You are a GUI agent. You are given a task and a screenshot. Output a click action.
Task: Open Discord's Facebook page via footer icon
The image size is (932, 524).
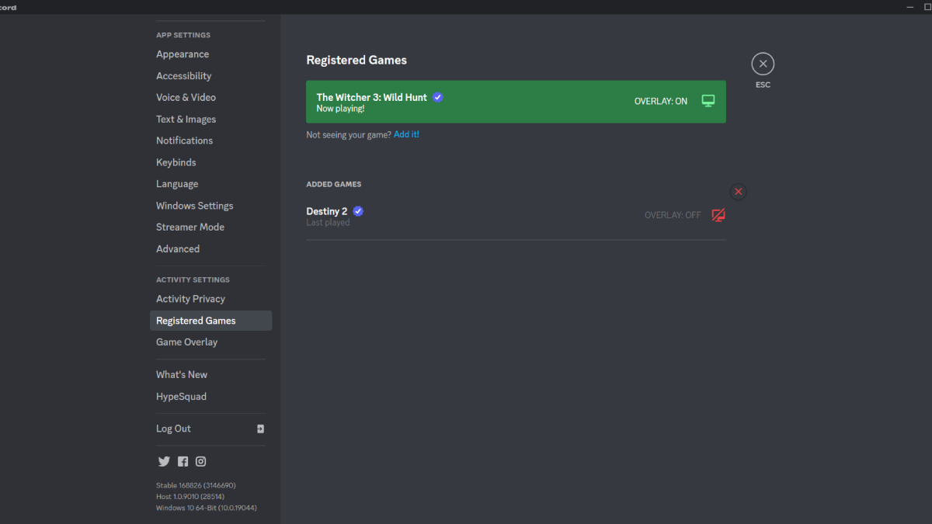[183, 461]
